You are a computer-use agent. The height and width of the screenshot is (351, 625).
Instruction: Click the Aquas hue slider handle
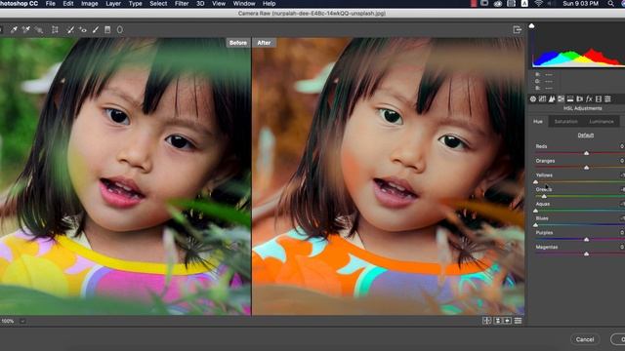tap(536, 211)
